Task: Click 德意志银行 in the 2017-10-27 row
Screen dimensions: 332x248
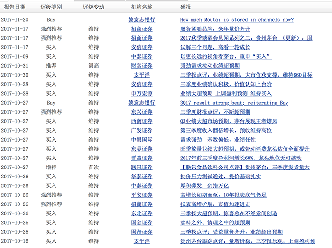Action: coord(142,103)
